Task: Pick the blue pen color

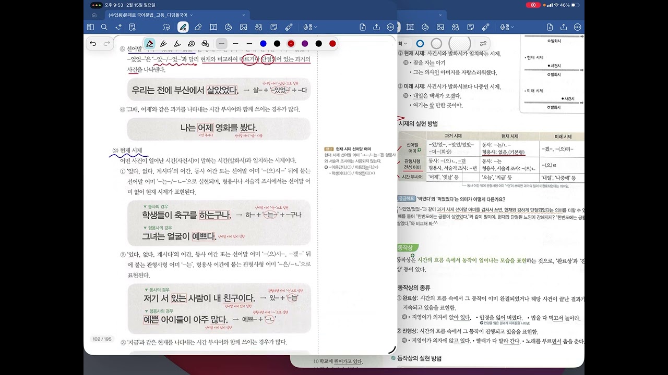Action: 263,44
